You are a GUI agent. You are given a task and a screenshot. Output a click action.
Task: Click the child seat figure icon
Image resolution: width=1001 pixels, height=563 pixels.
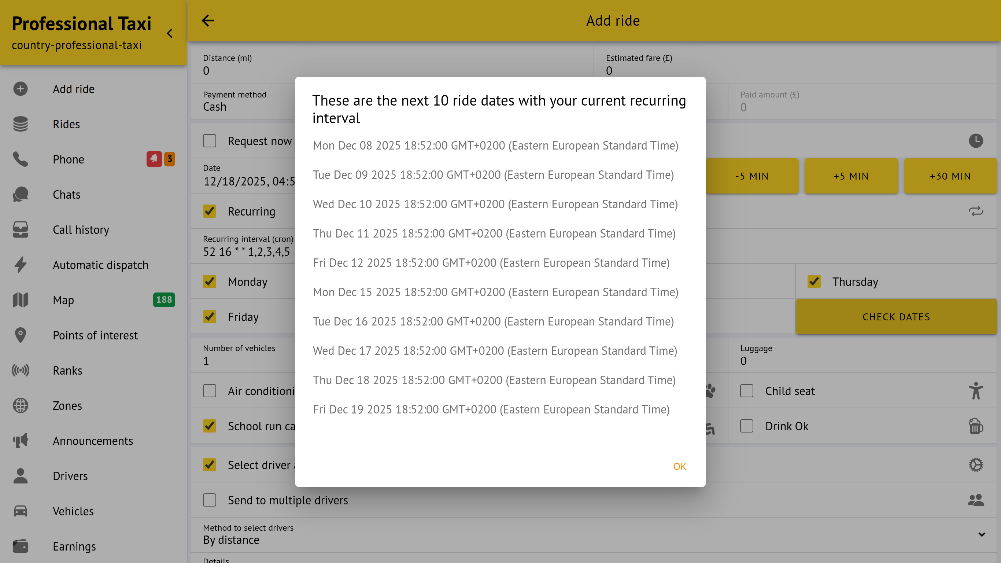coord(975,391)
